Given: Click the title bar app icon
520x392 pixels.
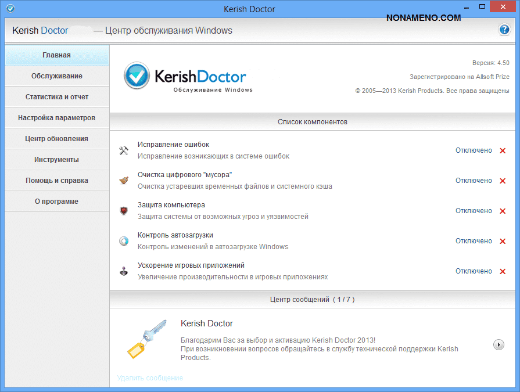Looking at the screenshot, I should pyautogui.click(x=10, y=9).
